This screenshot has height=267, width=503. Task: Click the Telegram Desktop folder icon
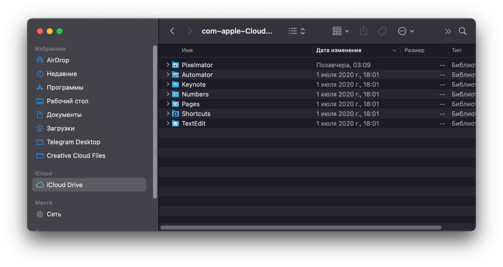click(40, 142)
